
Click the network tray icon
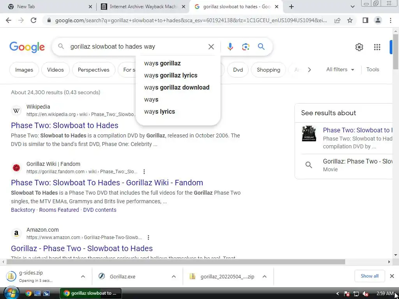tap(356, 294)
